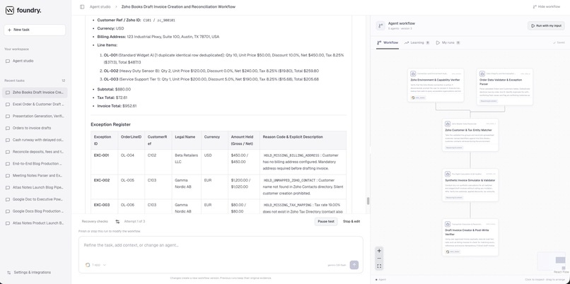The image size is (570, 284).
Task: Open the Atlas Notes Launch Blog Pipeline task
Action: (x=35, y=187)
